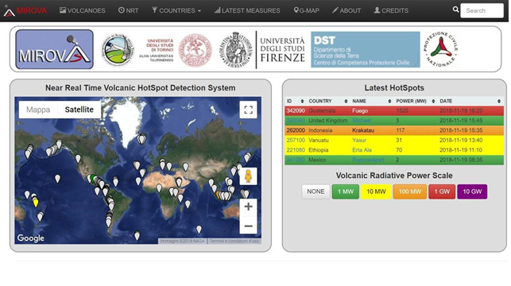Click the Protezione Civile Nazionale logo
Screen dimensions: 511x286
coord(440,49)
